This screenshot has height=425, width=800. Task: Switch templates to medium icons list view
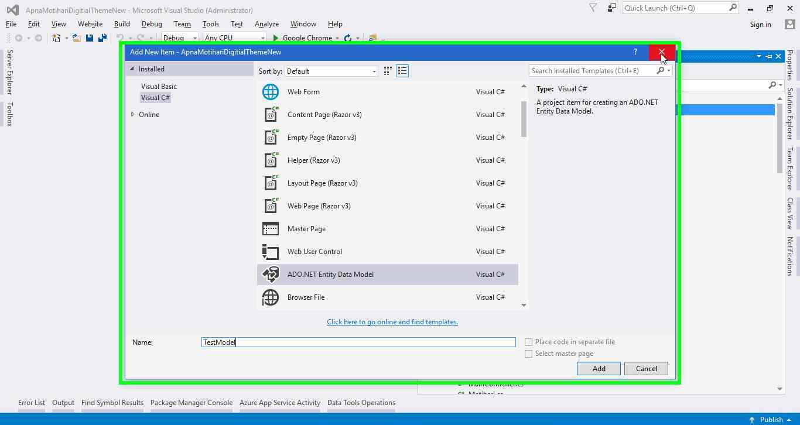(x=402, y=71)
